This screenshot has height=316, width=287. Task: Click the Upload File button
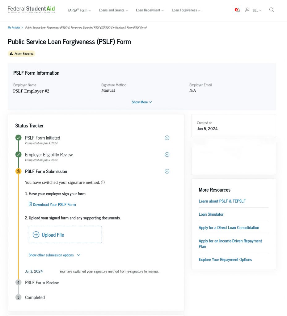[x=65, y=235]
